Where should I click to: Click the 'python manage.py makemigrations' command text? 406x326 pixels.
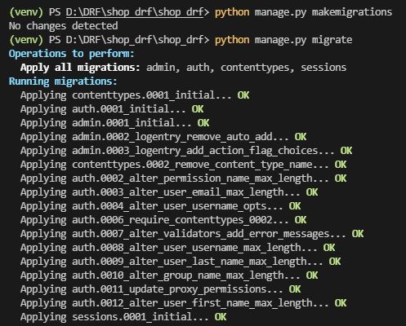pos(304,12)
